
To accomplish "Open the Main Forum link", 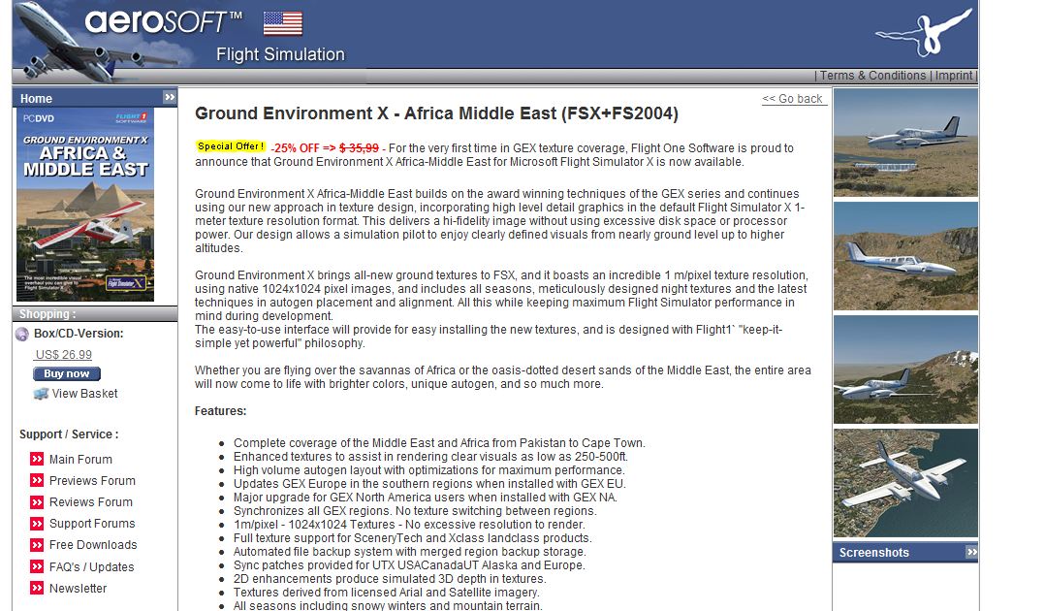I will click(80, 460).
